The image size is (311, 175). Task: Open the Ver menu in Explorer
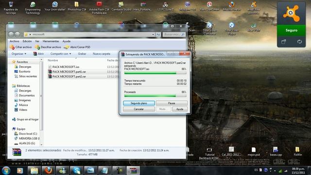[x=37, y=41]
